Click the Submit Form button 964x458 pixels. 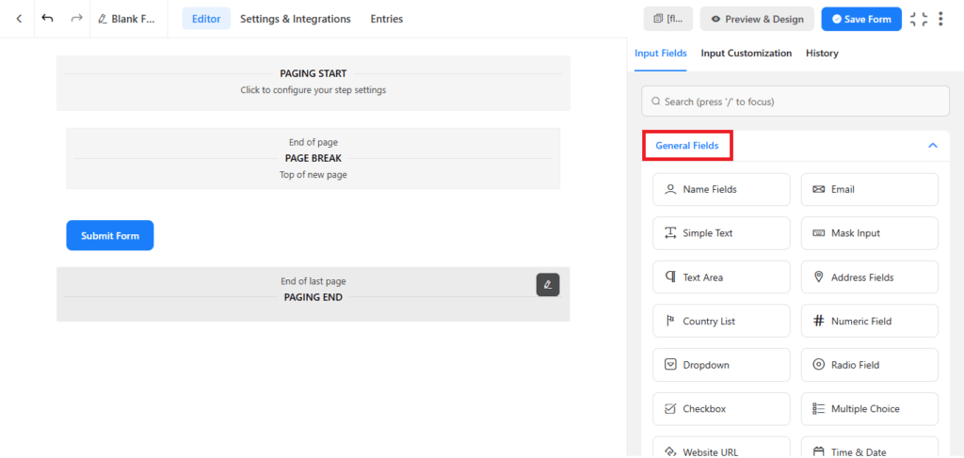tap(110, 235)
